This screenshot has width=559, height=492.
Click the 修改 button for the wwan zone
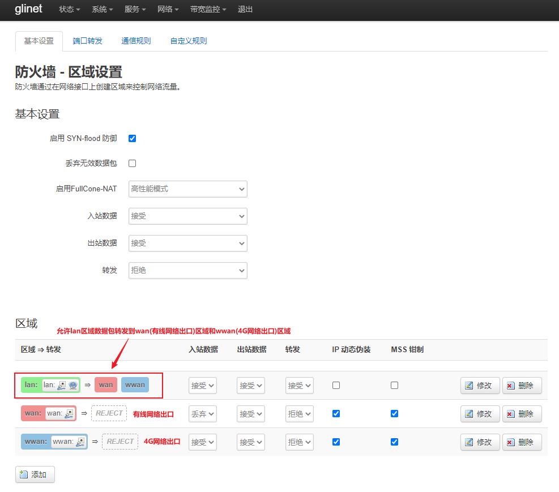(x=480, y=442)
